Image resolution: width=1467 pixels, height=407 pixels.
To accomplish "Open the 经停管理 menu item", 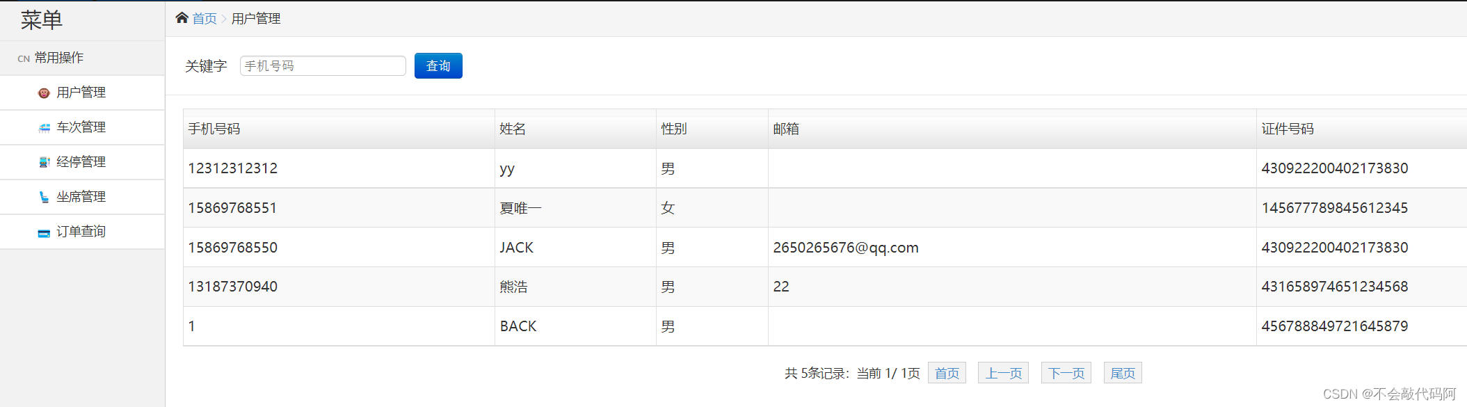I will [x=82, y=162].
